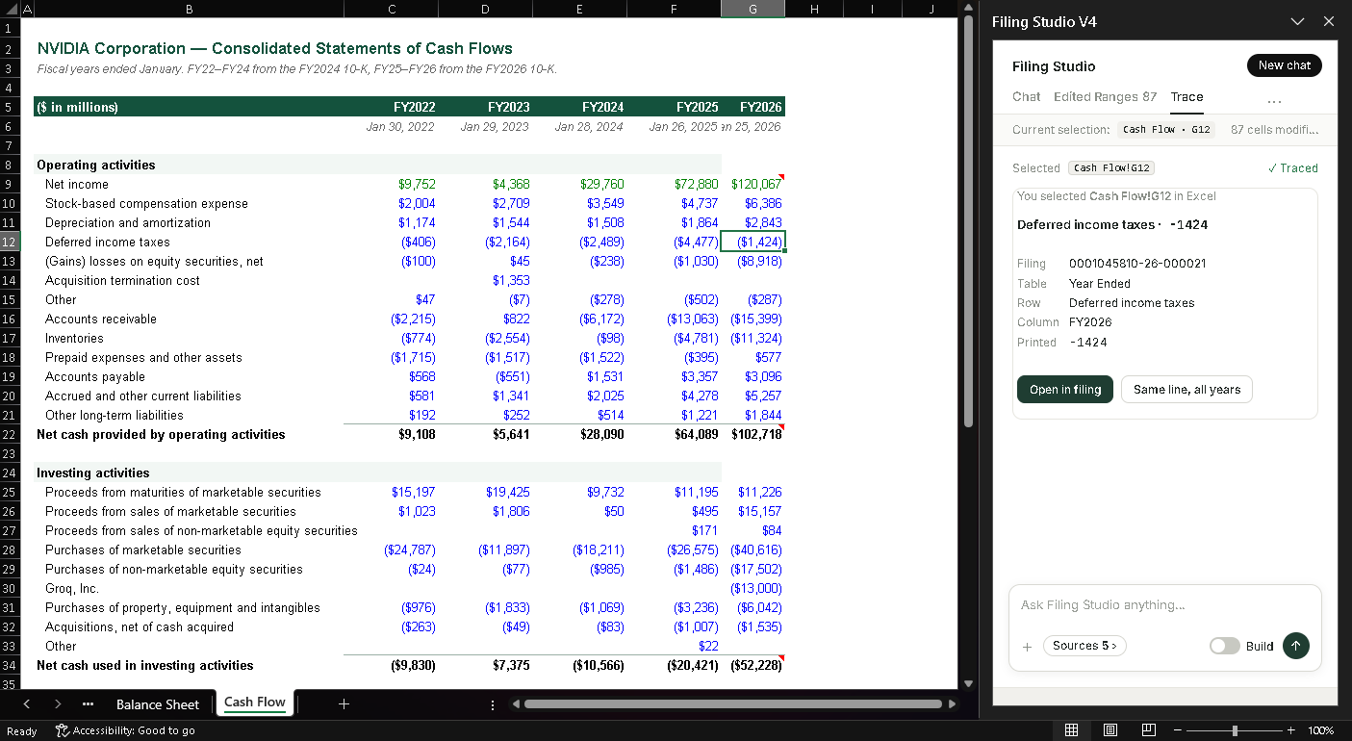Select column B header
Screen dimensions: 1352x741
click(x=189, y=9)
